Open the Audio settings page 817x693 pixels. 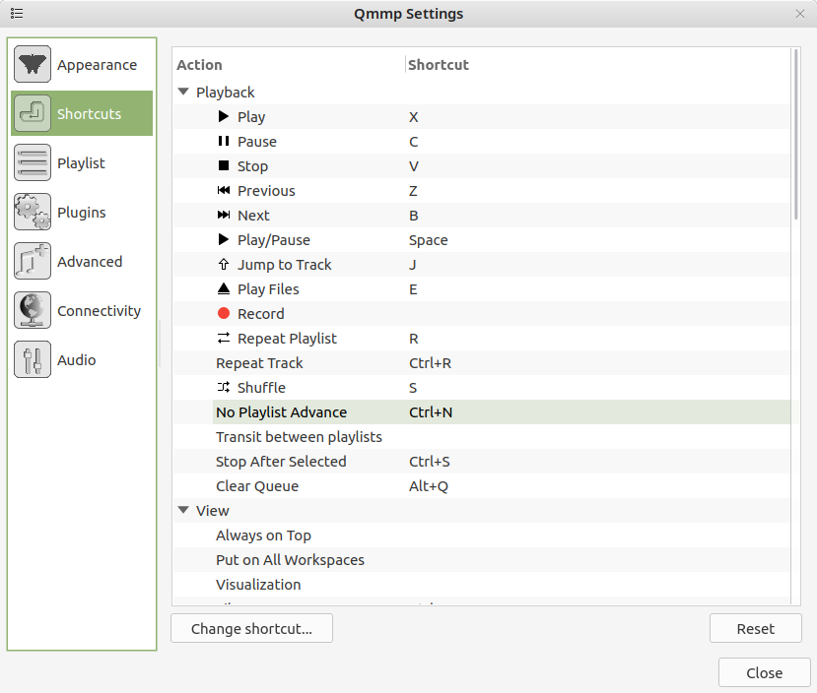click(82, 360)
